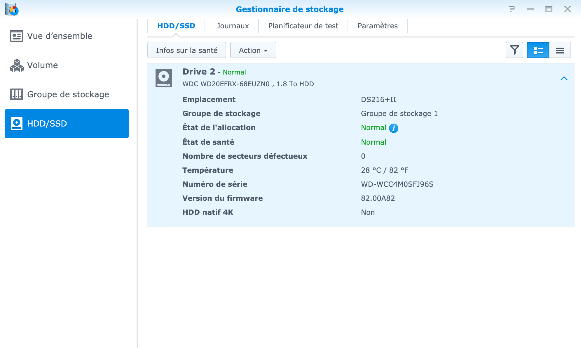This screenshot has height=348, width=581.
Task: Click the Infos sur la santé button
Action: (x=187, y=50)
